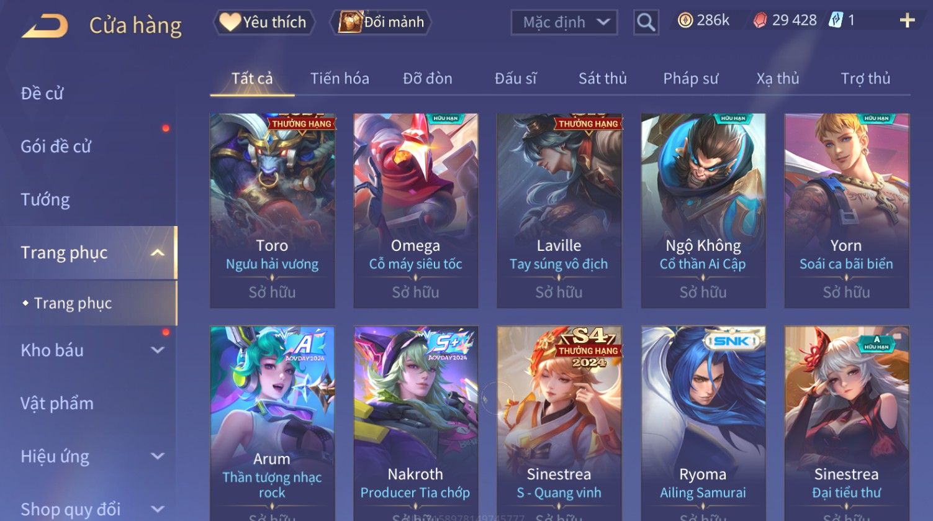
Task: Tap the blue ticket icon
Action: click(x=836, y=20)
